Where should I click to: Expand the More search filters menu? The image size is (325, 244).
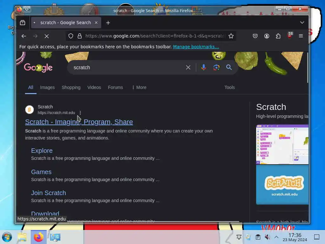[139, 87]
